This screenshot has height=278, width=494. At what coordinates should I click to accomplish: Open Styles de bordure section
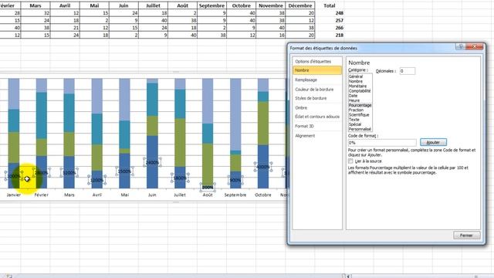(x=310, y=98)
